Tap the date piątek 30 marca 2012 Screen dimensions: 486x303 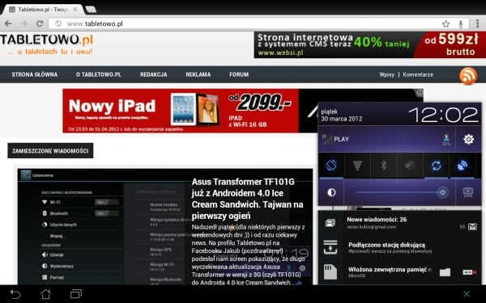point(342,115)
